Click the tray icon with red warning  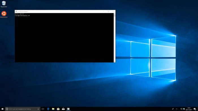[184, 109]
